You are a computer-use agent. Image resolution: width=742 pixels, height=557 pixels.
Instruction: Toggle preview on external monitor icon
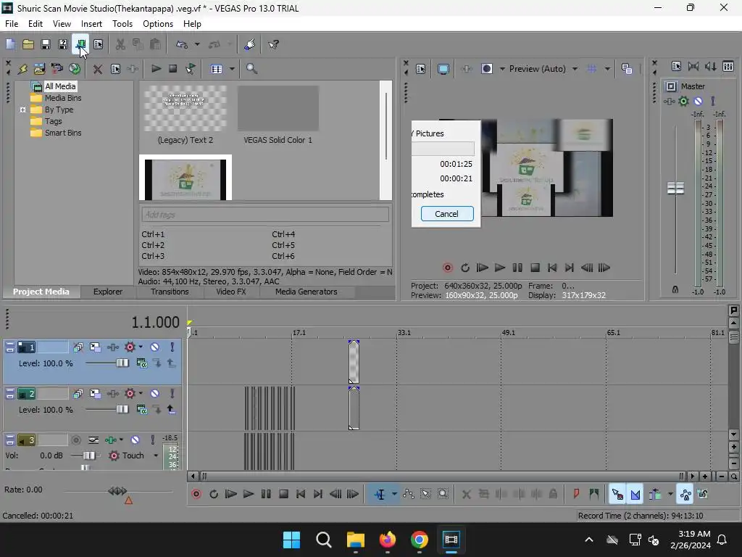point(443,69)
